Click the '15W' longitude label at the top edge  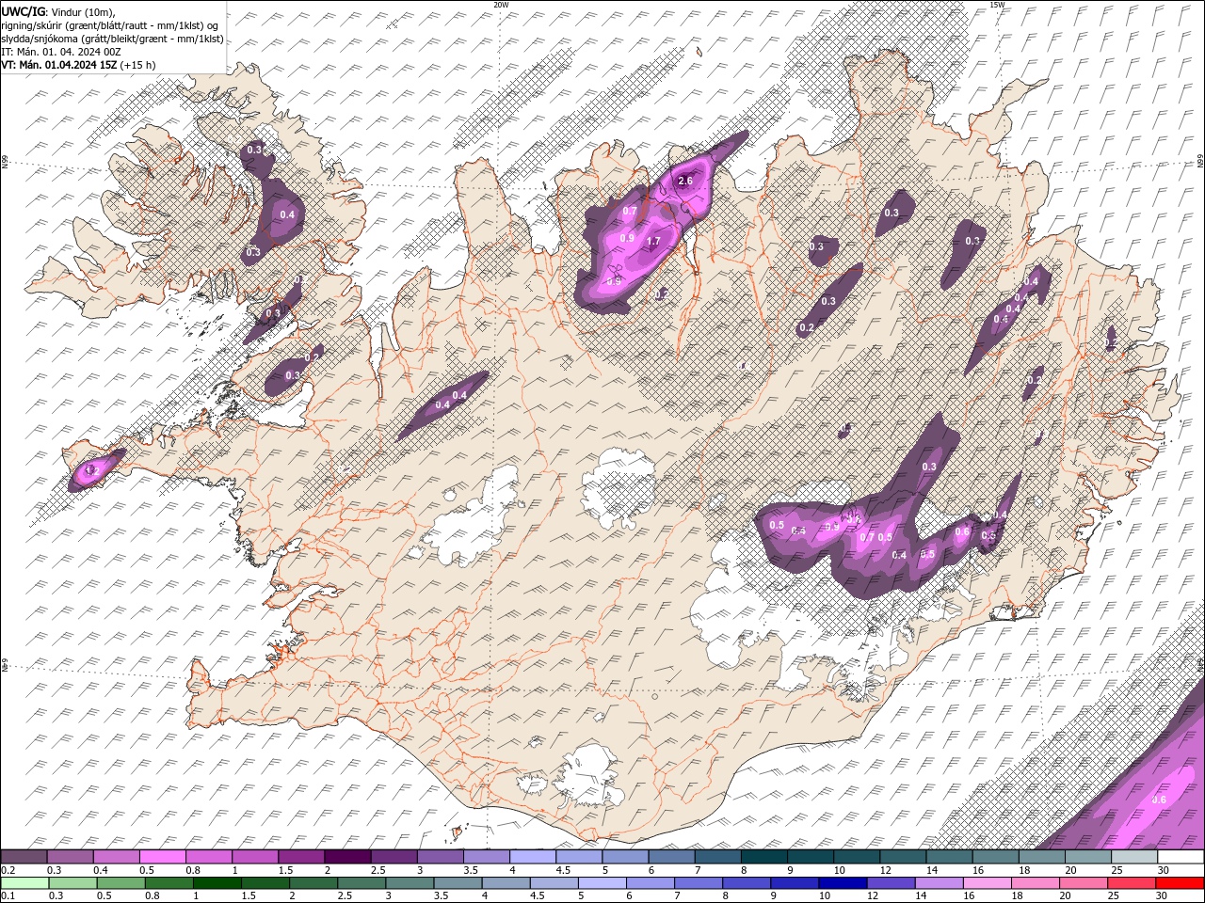pos(997,5)
